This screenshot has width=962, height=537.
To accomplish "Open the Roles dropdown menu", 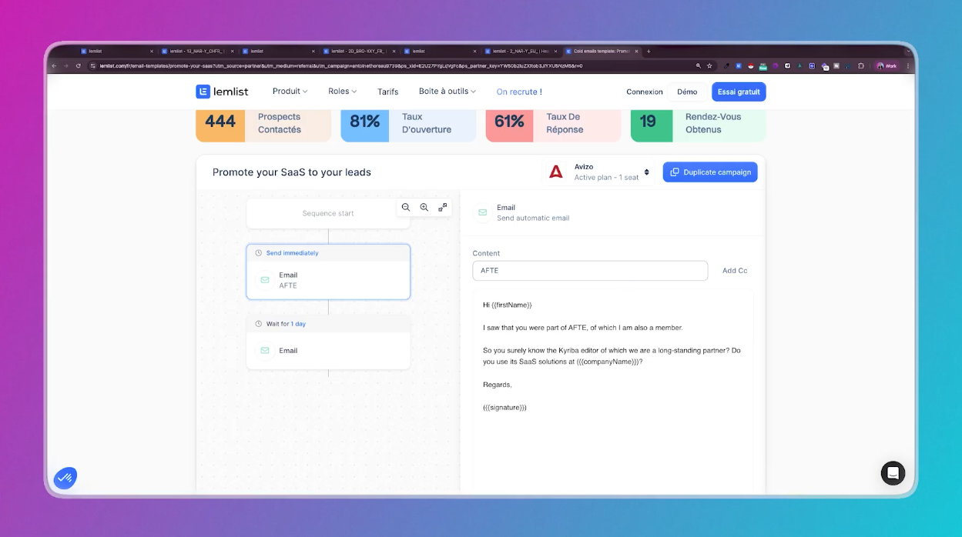I will [x=343, y=91].
